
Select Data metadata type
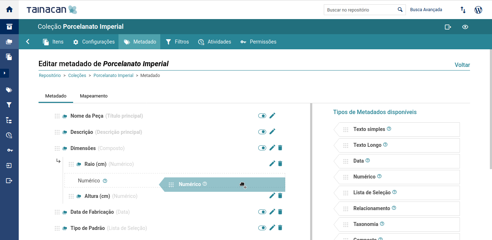point(397,161)
